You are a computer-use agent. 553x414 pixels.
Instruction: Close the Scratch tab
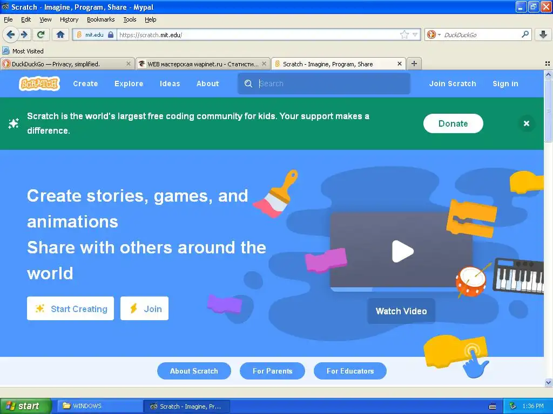click(x=399, y=64)
